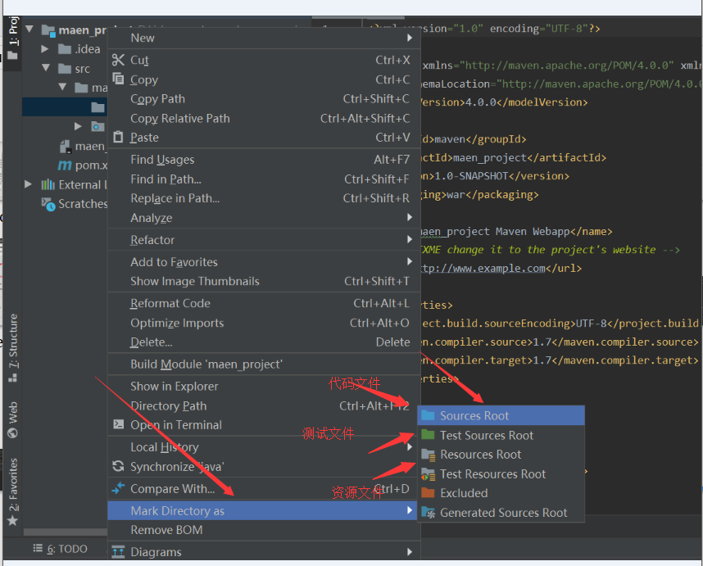The height and width of the screenshot is (566, 703).
Task: Select Build Module 'maen_project'
Action: pyautogui.click(x=264, y=364)
